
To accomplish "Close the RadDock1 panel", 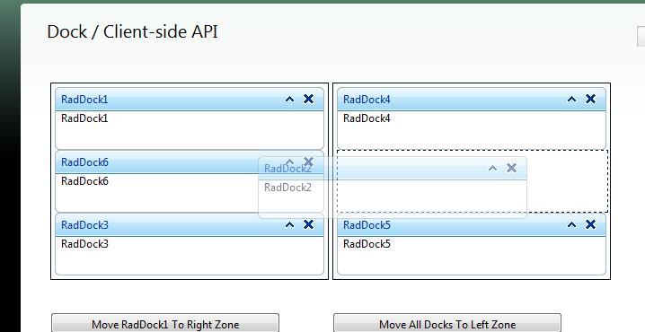I will click(x=308, y=99).
